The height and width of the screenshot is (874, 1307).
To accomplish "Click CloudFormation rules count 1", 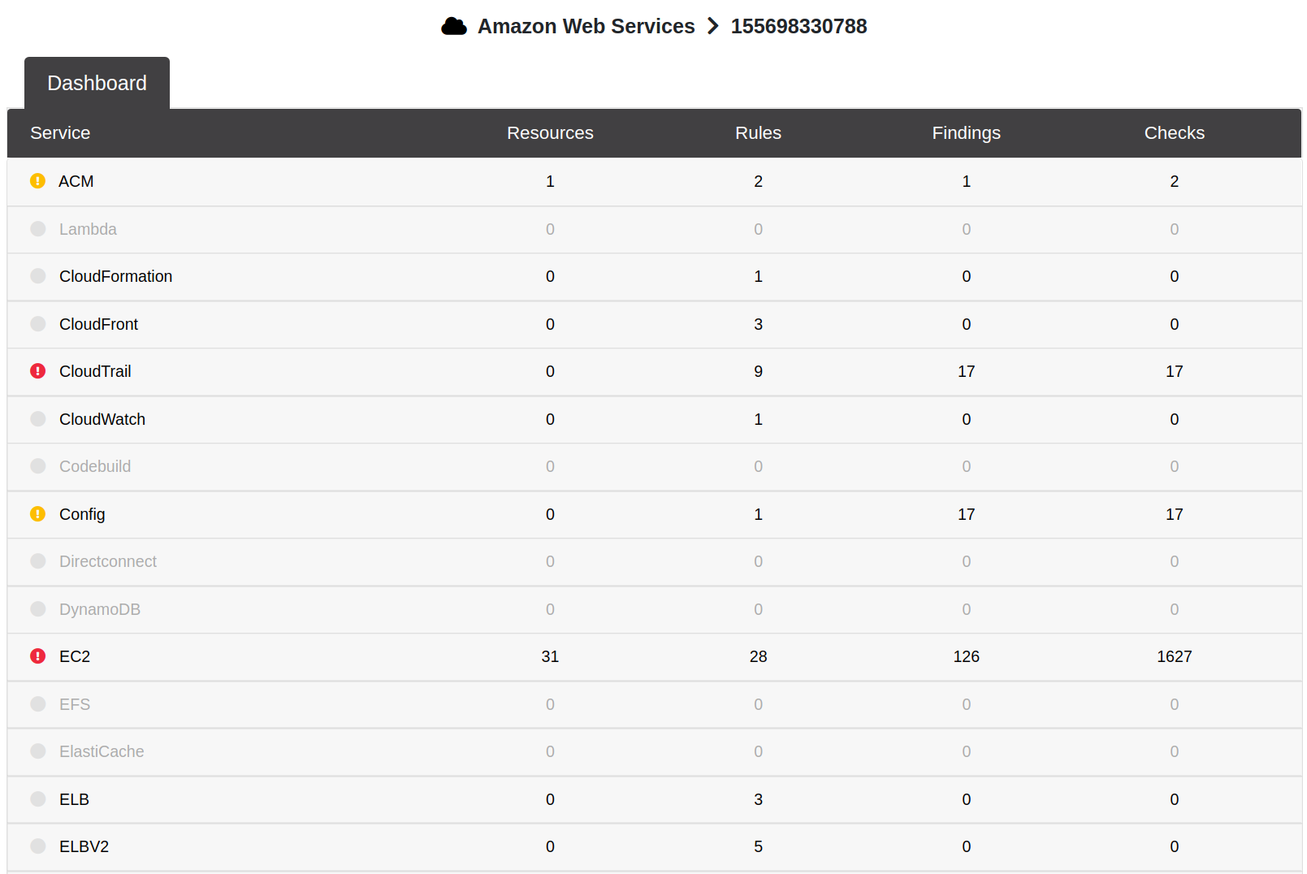I will (758, 276).
